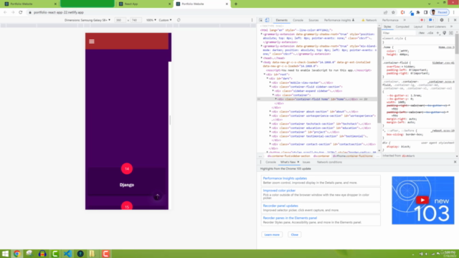459x258 pixels.
Task: Open Reorder panes in the Elements panel link
Action: click(290, 218)
